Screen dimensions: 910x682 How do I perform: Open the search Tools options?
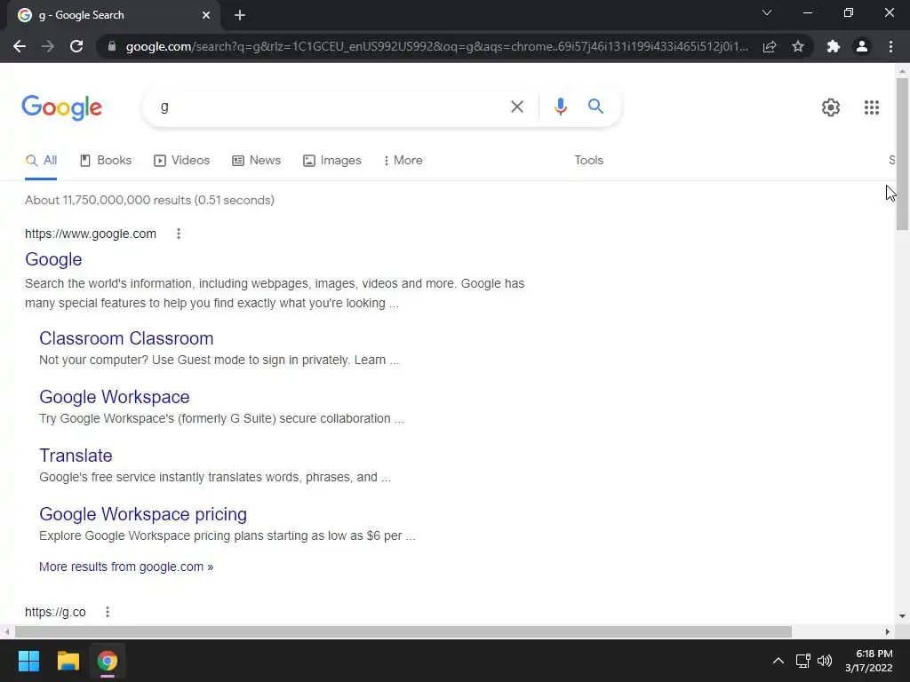[588, 161]
